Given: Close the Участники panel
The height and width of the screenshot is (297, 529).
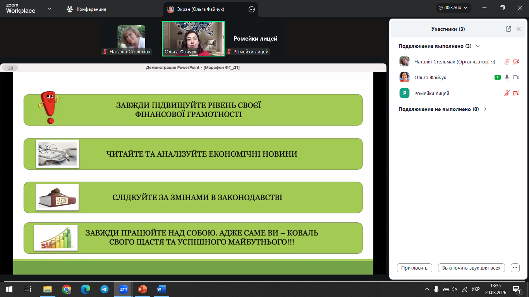Looking at the screenshot, I should [x=519, y=29].
